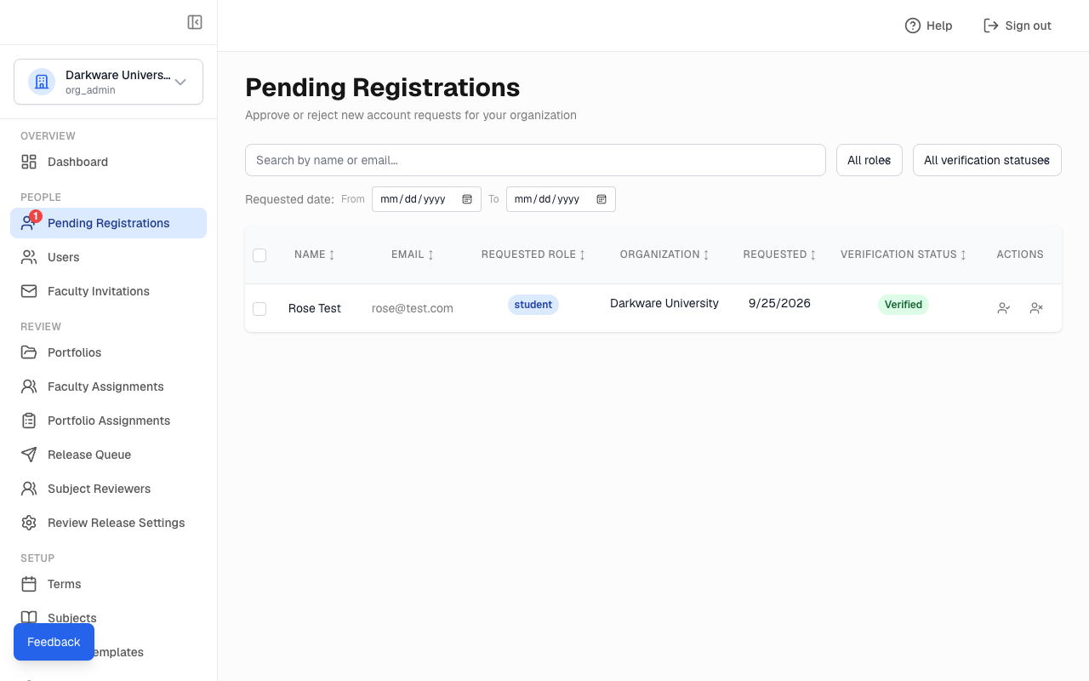The width and height of the screenshot is (1089, 681).
Task: Open Terms label in the sidebar
Action: (65, 584)
